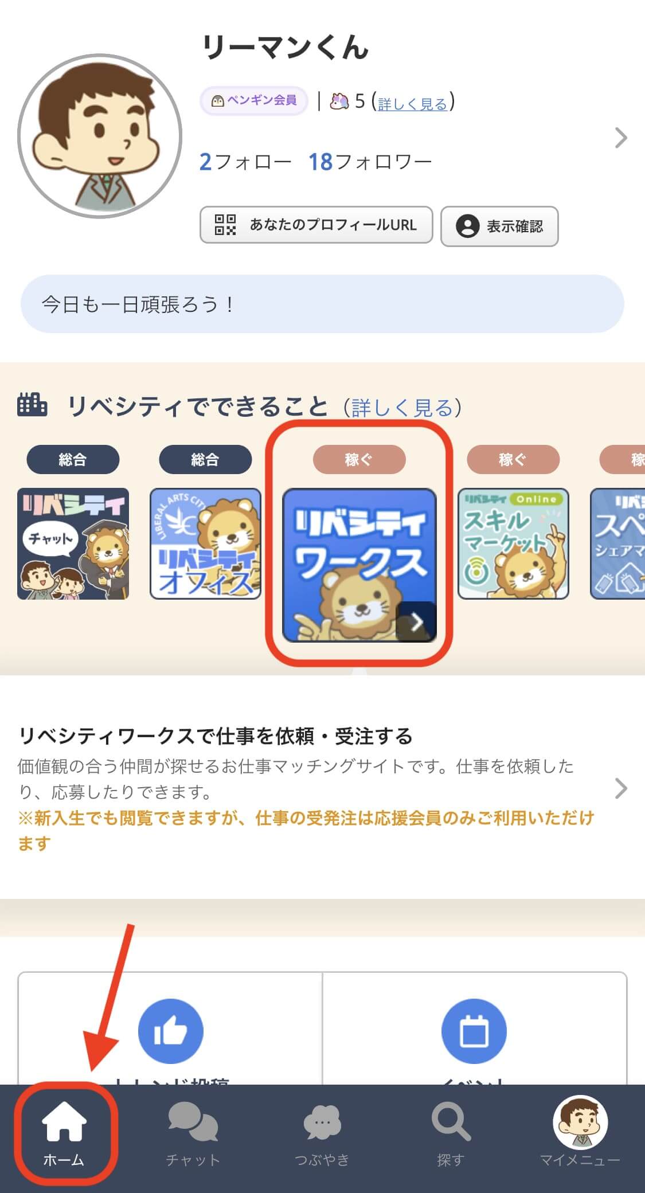Click the 表示確認 button
The image size is (645, 1193).
click(499, 226)
